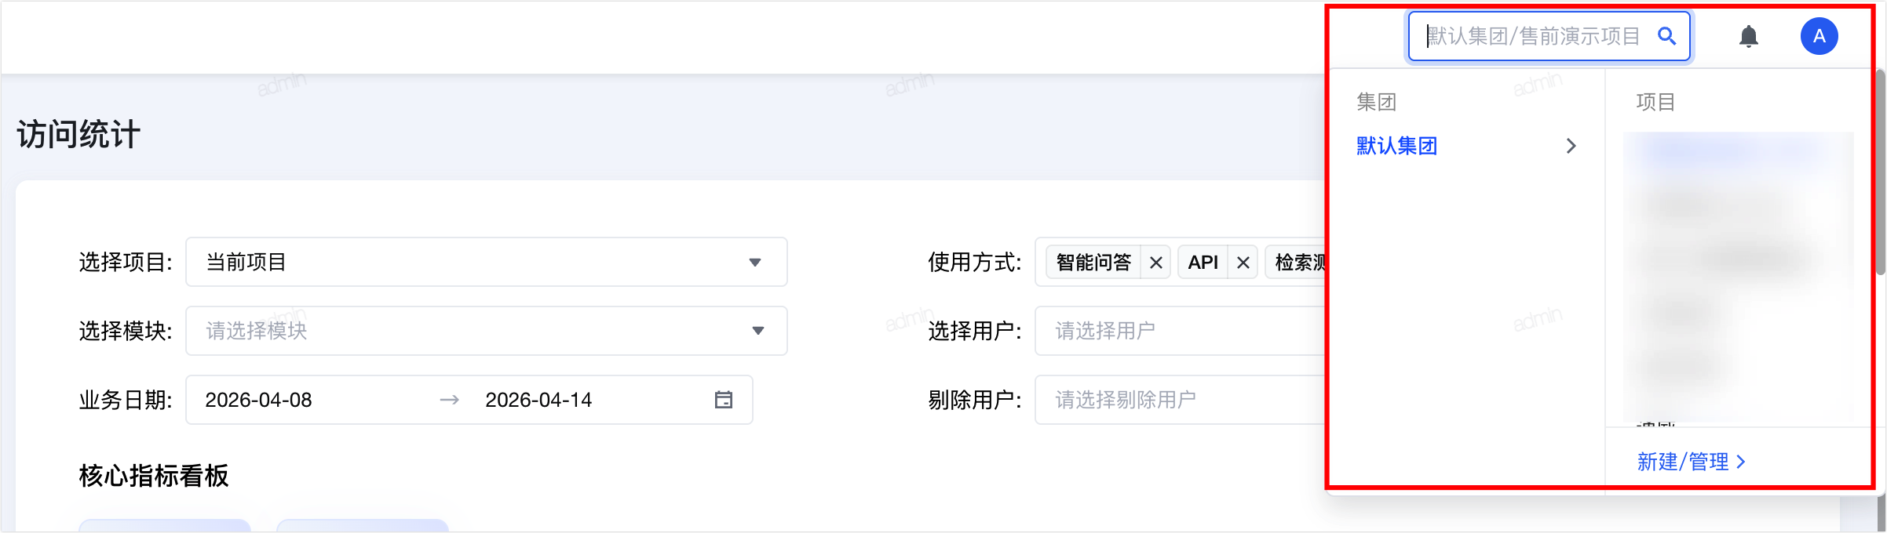Click the arrow between date range fields
1887x533 pixels.
tap(450, 400)
